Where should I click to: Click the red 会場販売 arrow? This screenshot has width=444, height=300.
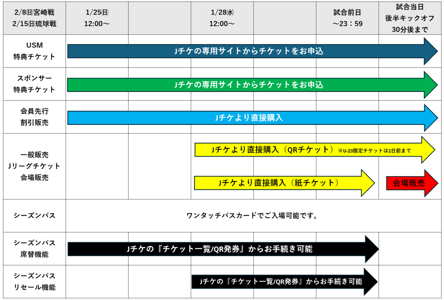[x=409, y=183]
